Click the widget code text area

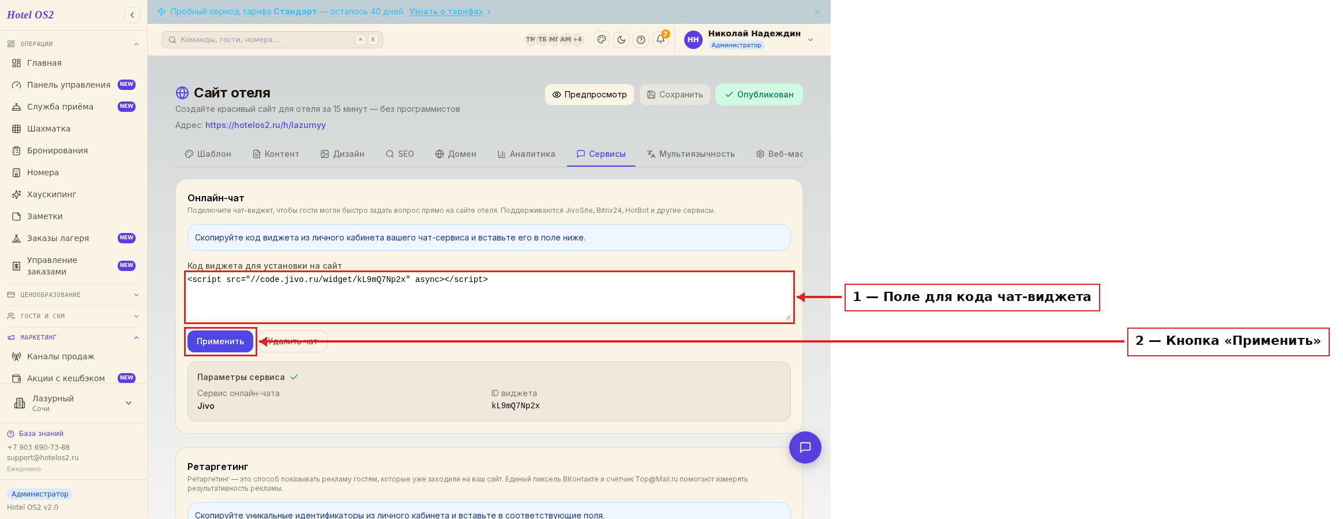point(489,296)
